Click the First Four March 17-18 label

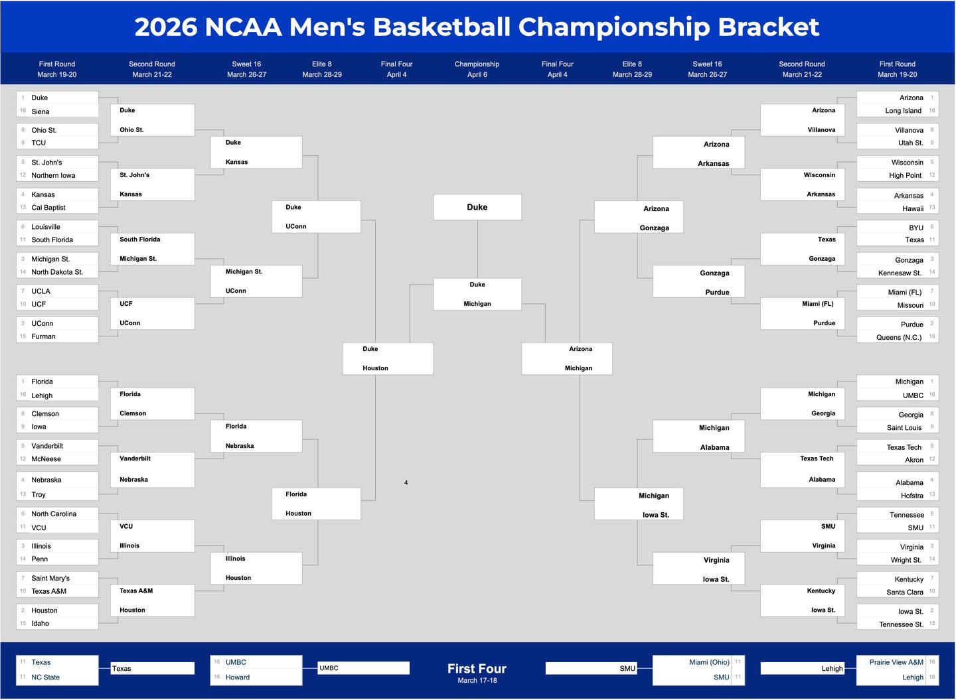coord(477,672)
